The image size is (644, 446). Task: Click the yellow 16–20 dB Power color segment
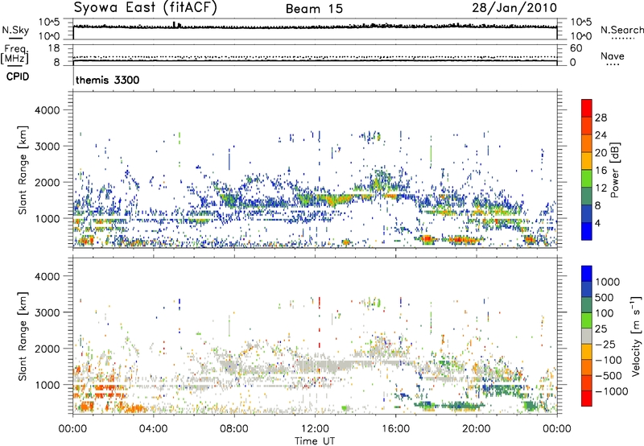[587, 161]
